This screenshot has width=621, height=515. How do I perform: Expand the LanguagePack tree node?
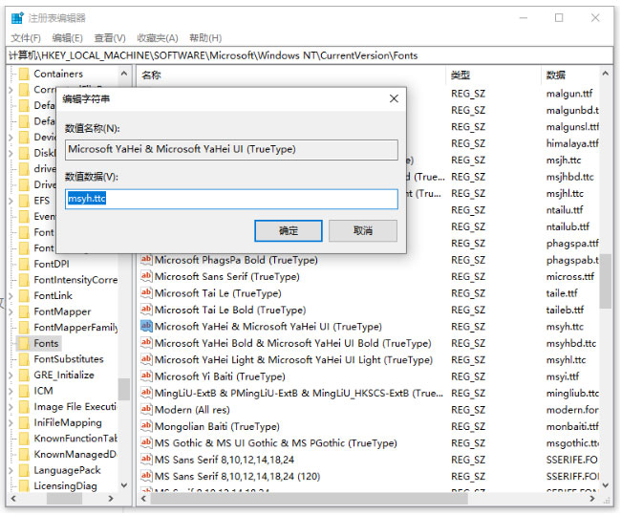[11, 470]
